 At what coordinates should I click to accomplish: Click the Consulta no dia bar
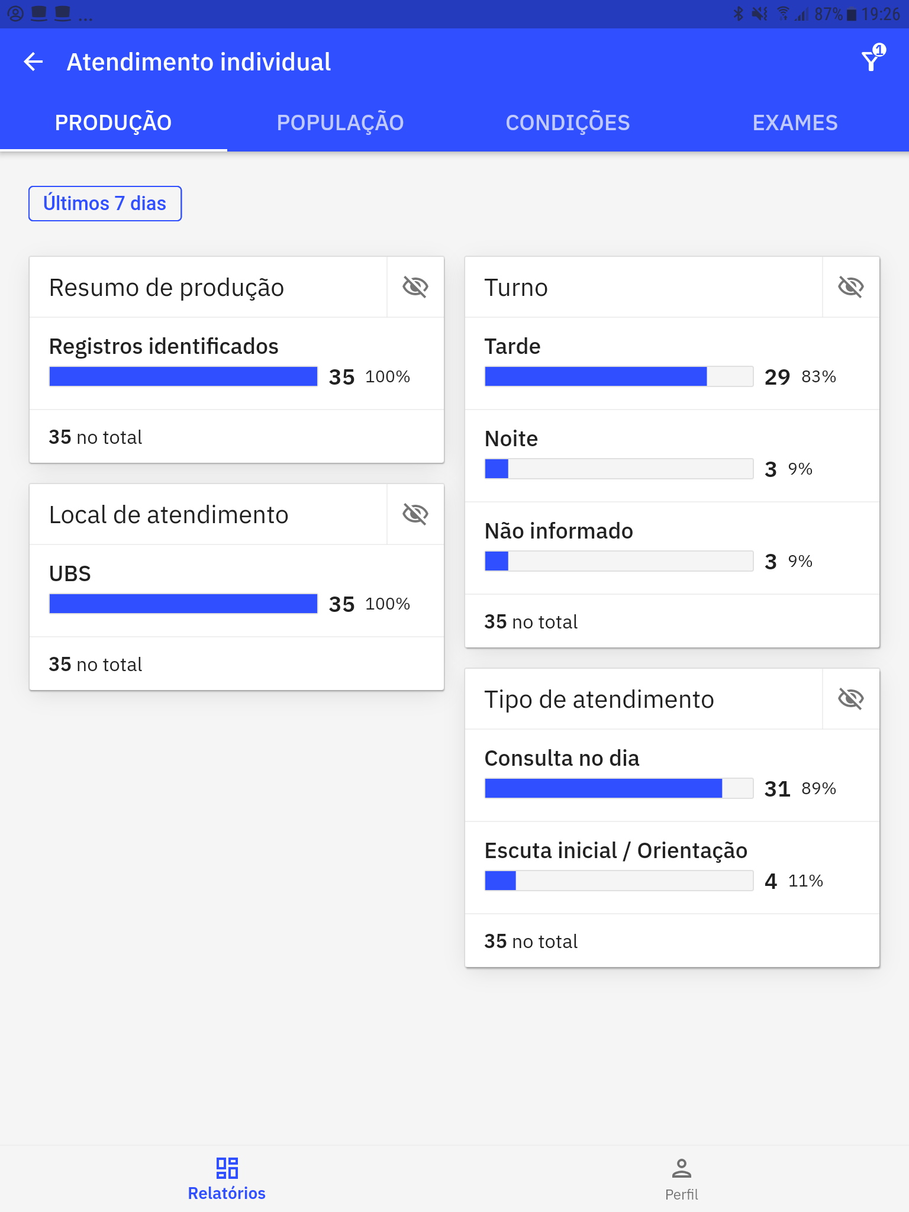(619, 788)
